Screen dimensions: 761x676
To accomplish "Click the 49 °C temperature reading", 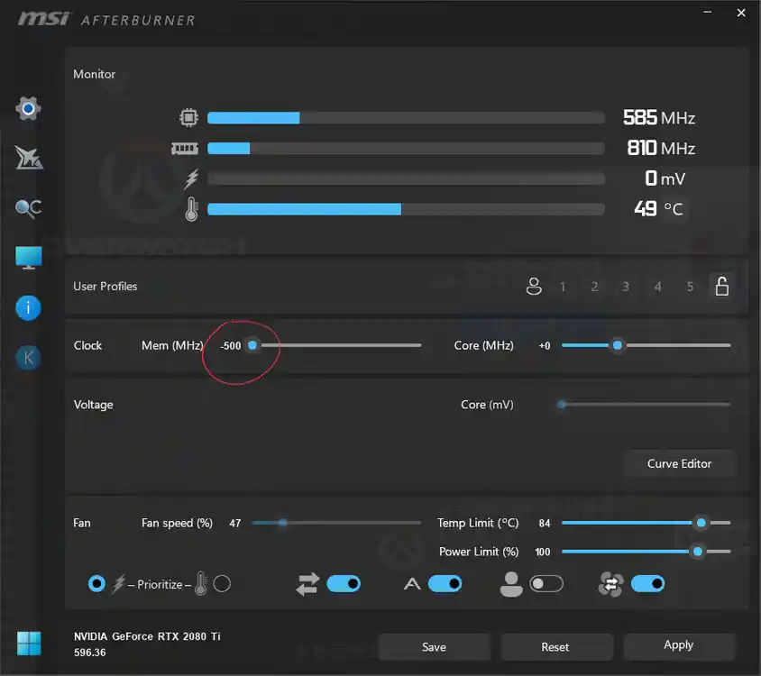I will pos(658,209).
